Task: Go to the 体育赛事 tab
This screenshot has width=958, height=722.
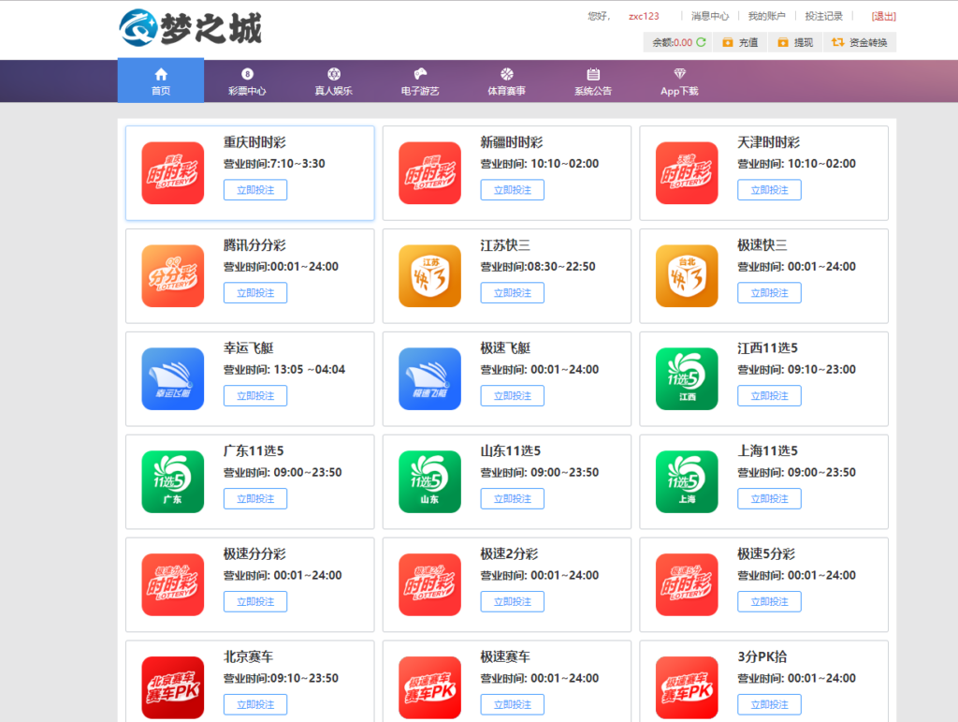Action: tap(506, 81)
